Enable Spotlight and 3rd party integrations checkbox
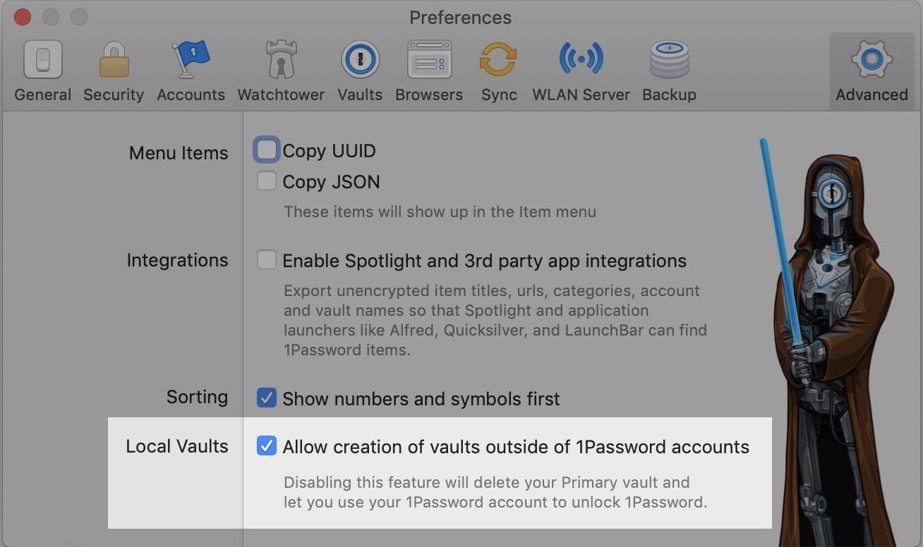The width and height of the screenshot is (923, 547). 267,260
